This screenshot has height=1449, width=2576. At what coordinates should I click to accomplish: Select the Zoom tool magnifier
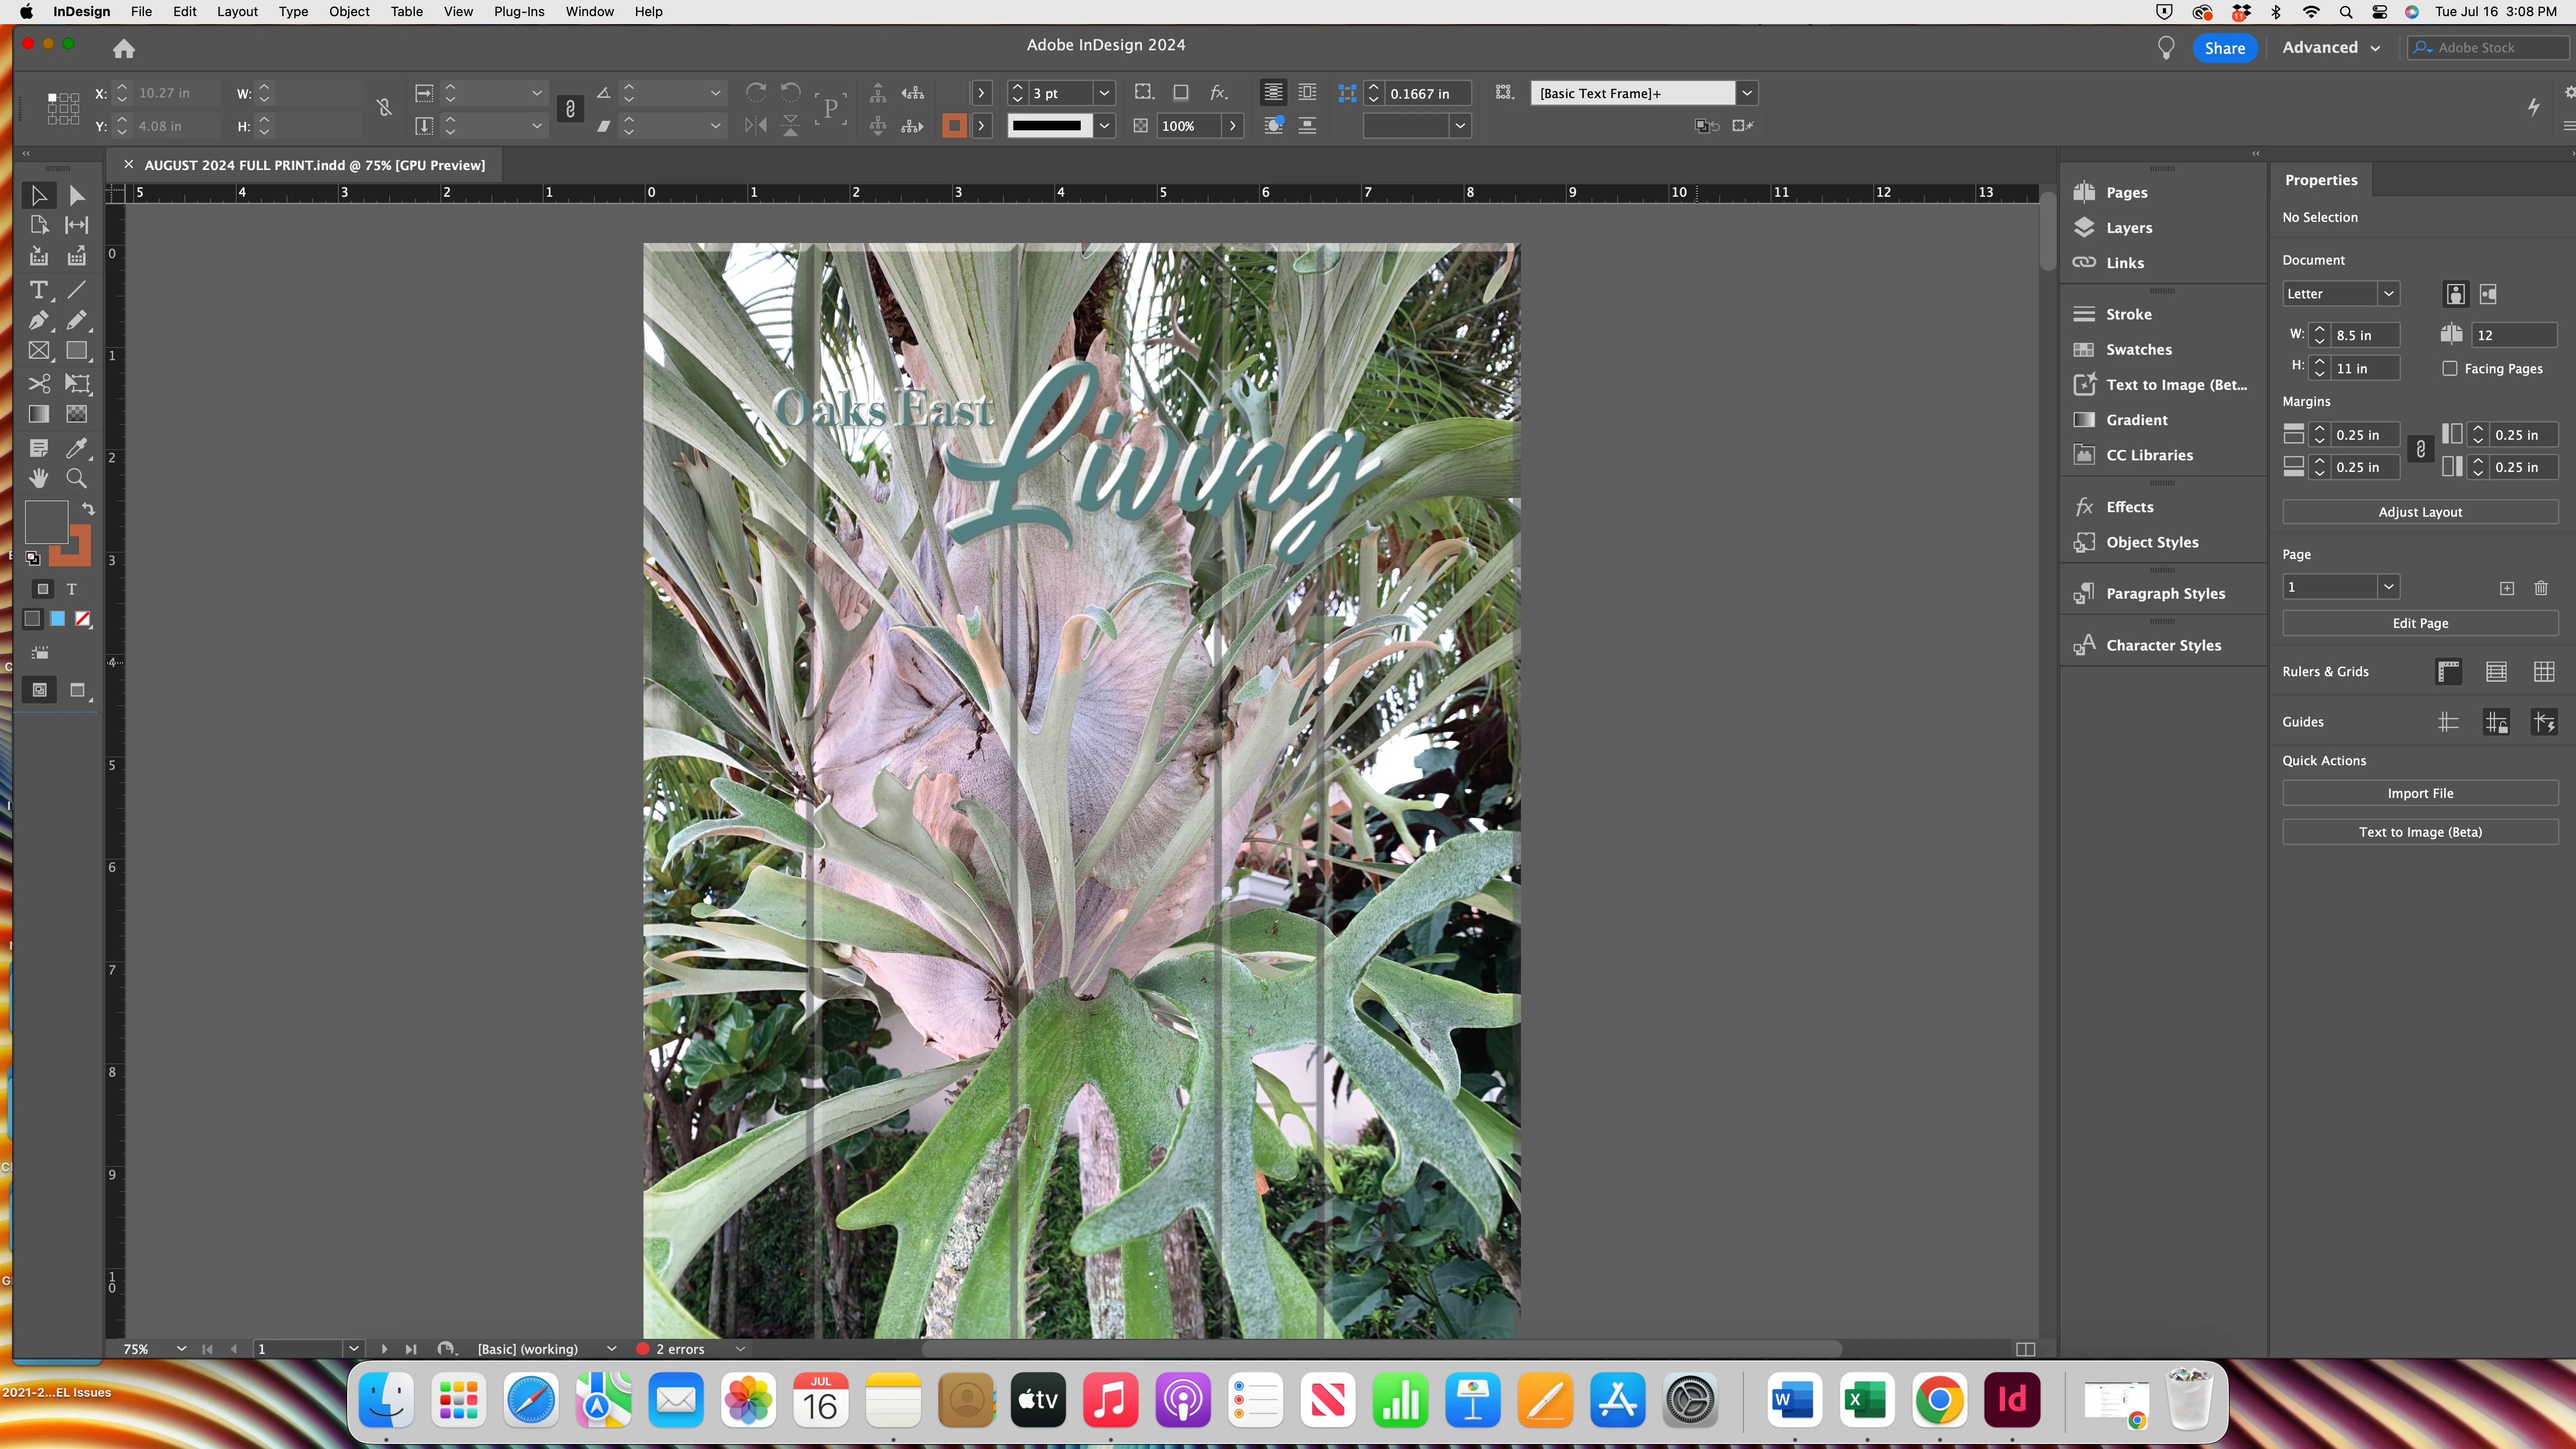[x=77, y=478]
